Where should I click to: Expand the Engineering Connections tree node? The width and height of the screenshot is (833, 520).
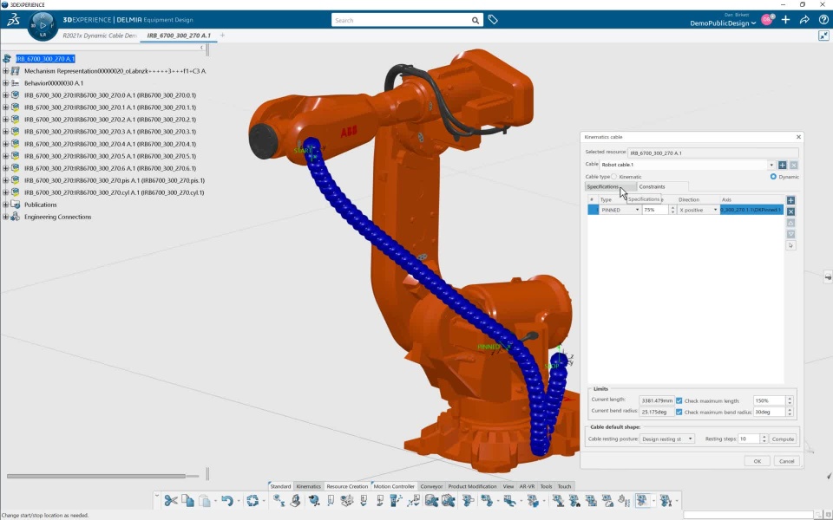(6, 217)
